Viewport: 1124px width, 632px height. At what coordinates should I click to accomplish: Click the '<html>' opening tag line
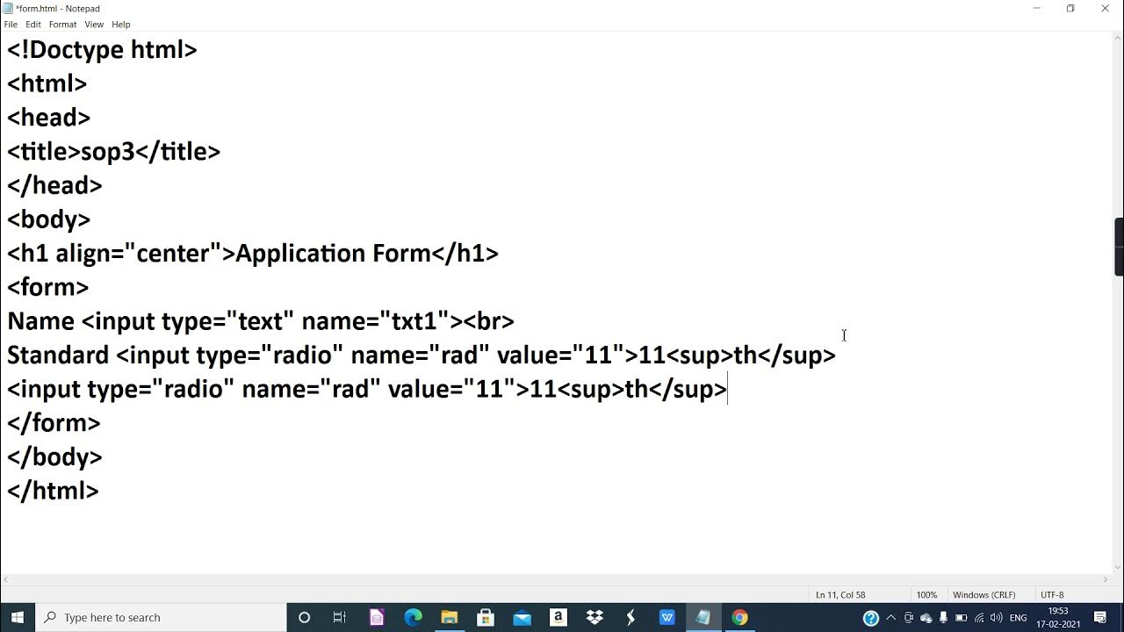[x=47, y=84]
